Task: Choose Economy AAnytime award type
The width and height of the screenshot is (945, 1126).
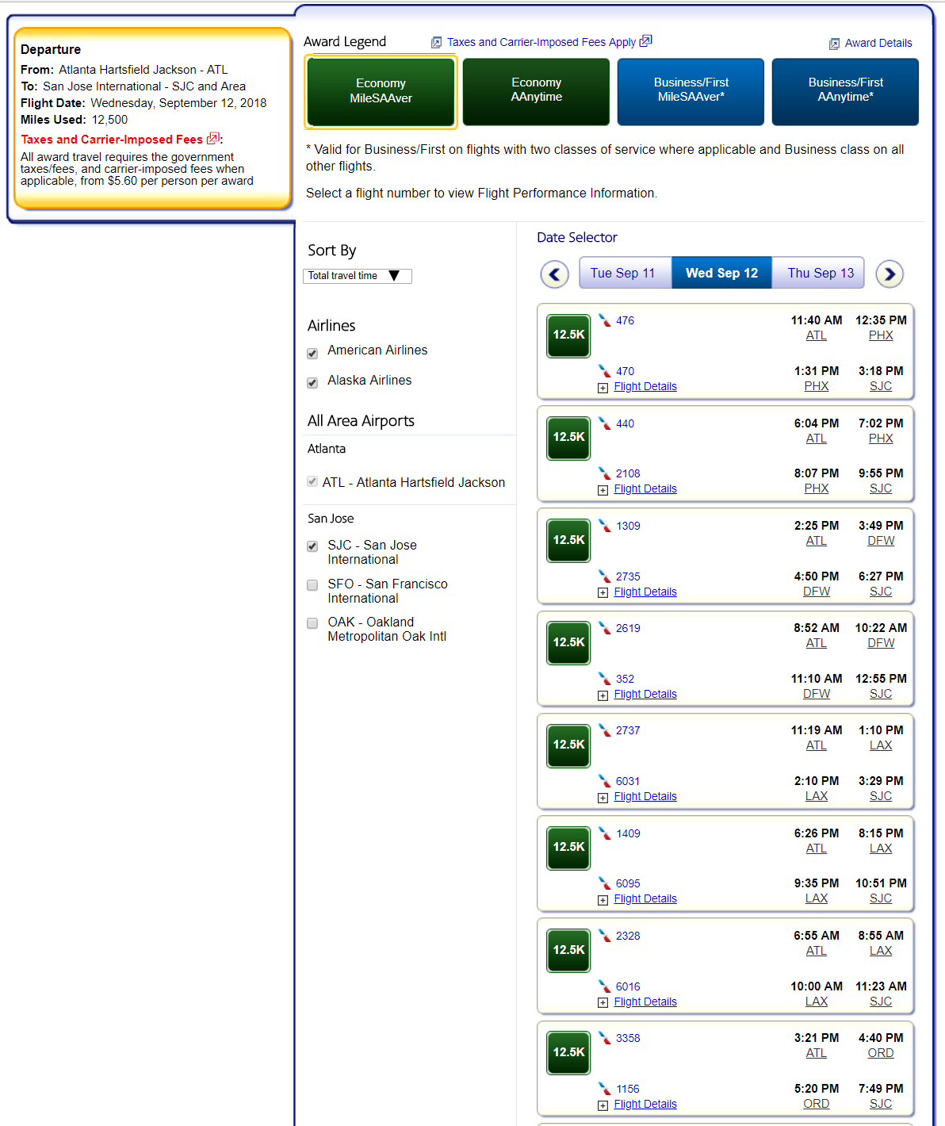Action: 536,91
